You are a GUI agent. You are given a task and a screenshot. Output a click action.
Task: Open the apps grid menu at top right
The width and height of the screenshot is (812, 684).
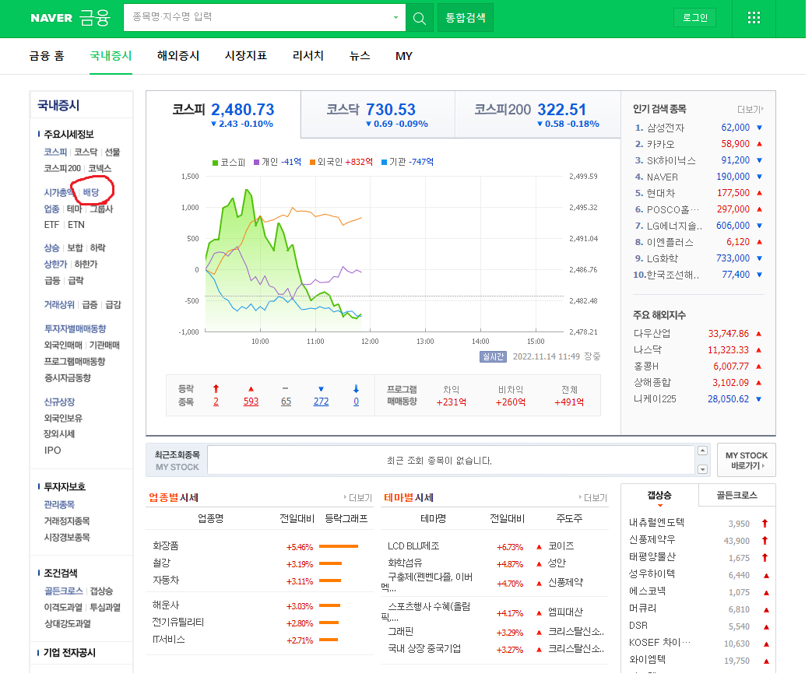coord(753,16)
